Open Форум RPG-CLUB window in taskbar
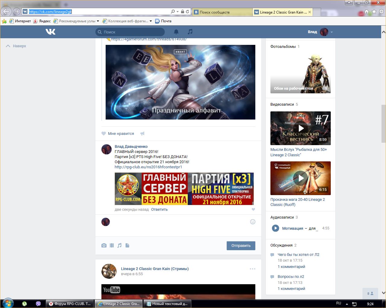This screenshot has width=386, height=308. 70,304
